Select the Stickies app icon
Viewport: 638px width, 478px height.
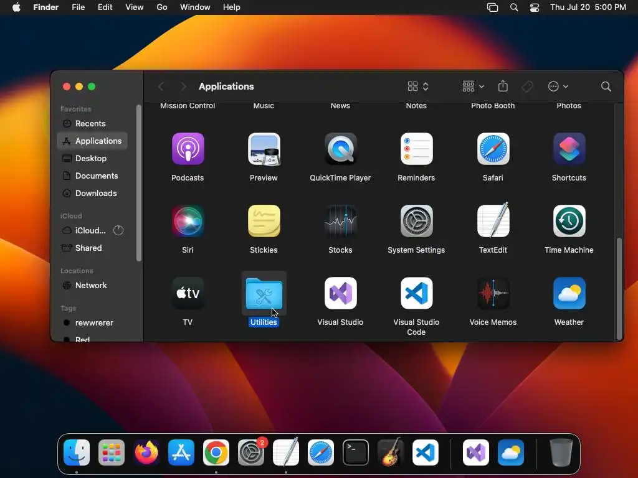(264, 221)
